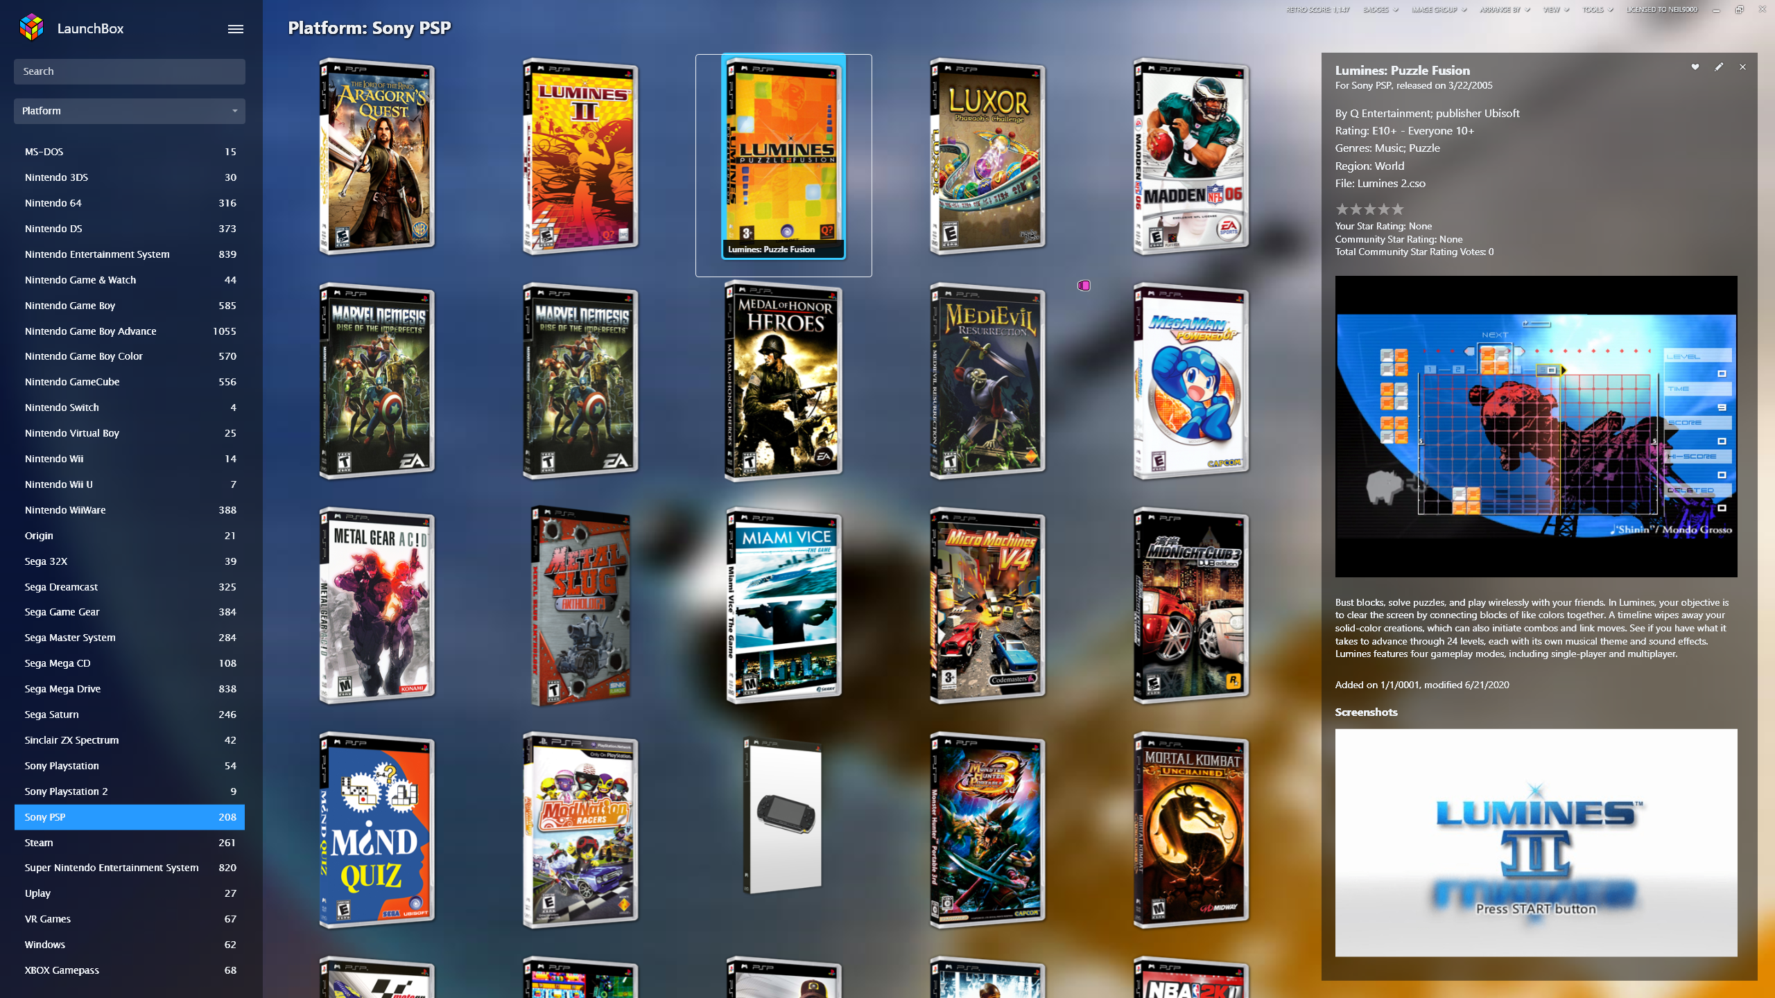The height and width of the screenshot is (998, 1775).
Task: Open the LaunchBox hamburger menu
Action: [236, 29]
